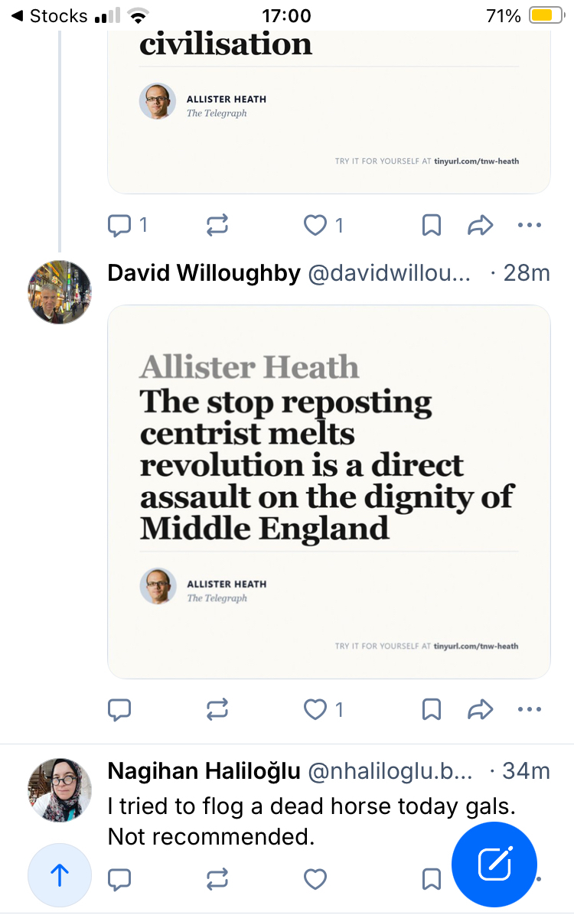This screenshot has height=915, width=574.
Task: Open Nagihan Haliloğlu's profile from name
Action: [204, 771]
